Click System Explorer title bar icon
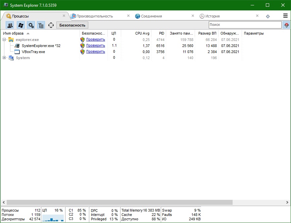This screenshot has height=223, width=291. 6,5
